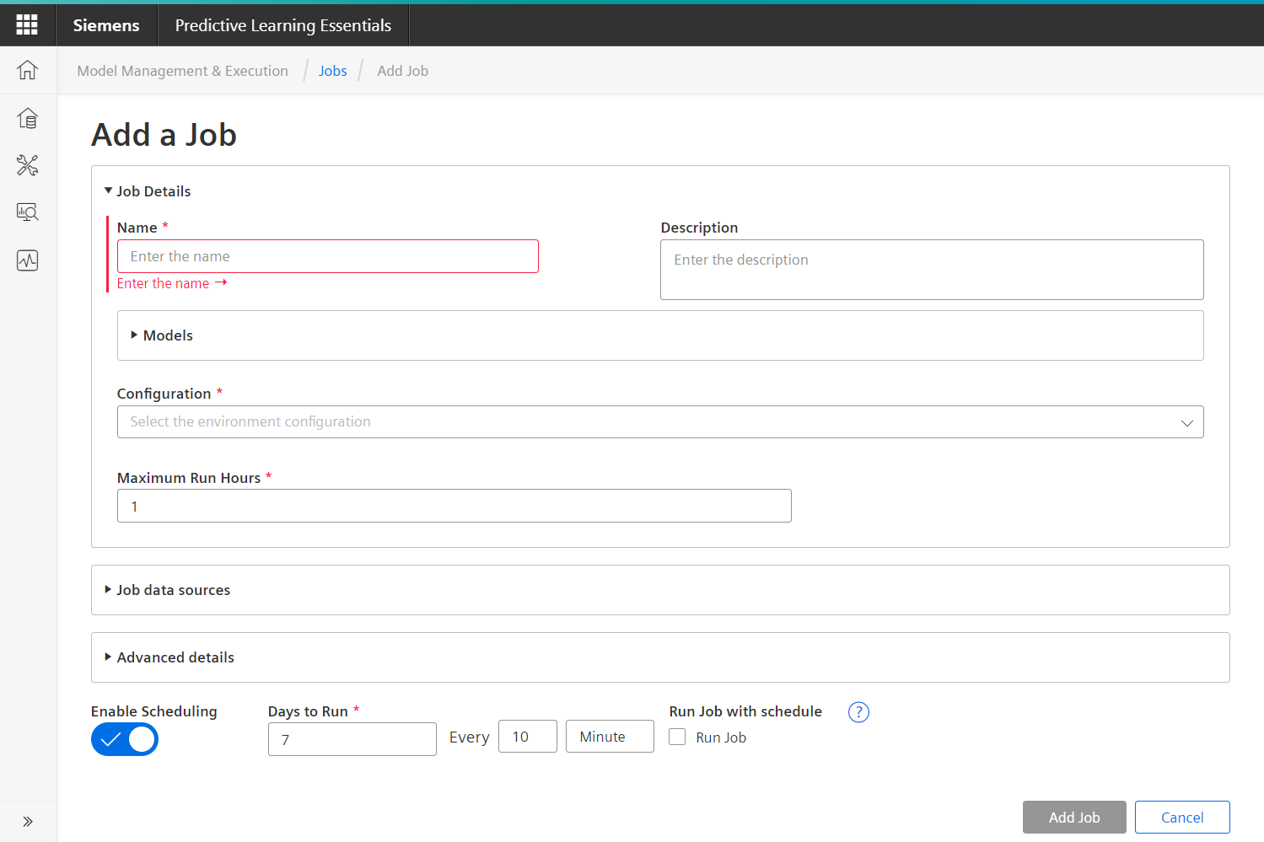Click the 'Every' text label
This screenshot has height=842, width=1264.
tap(470, 737)
